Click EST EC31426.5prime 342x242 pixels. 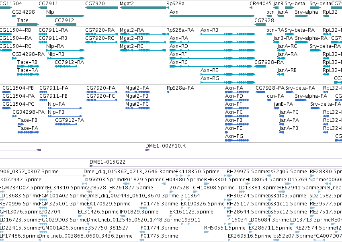coord(98,212)
